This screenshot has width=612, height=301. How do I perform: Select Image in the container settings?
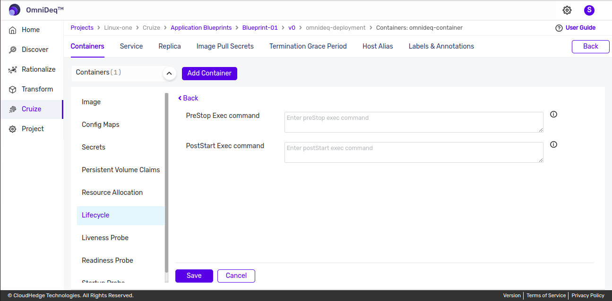tap(91, 102)
